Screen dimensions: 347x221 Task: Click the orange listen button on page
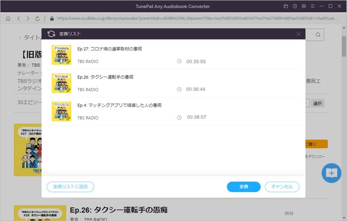point(316,144)
